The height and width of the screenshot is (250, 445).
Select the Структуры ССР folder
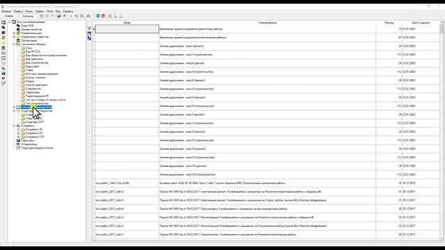click(x=35, y=122)
